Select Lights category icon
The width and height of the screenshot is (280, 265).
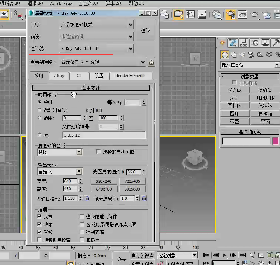point(242,55)
